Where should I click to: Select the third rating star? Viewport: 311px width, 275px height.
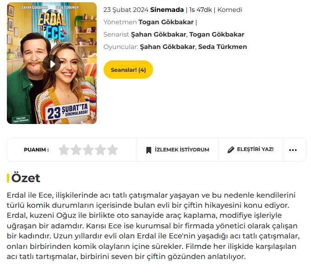[88, 150]
